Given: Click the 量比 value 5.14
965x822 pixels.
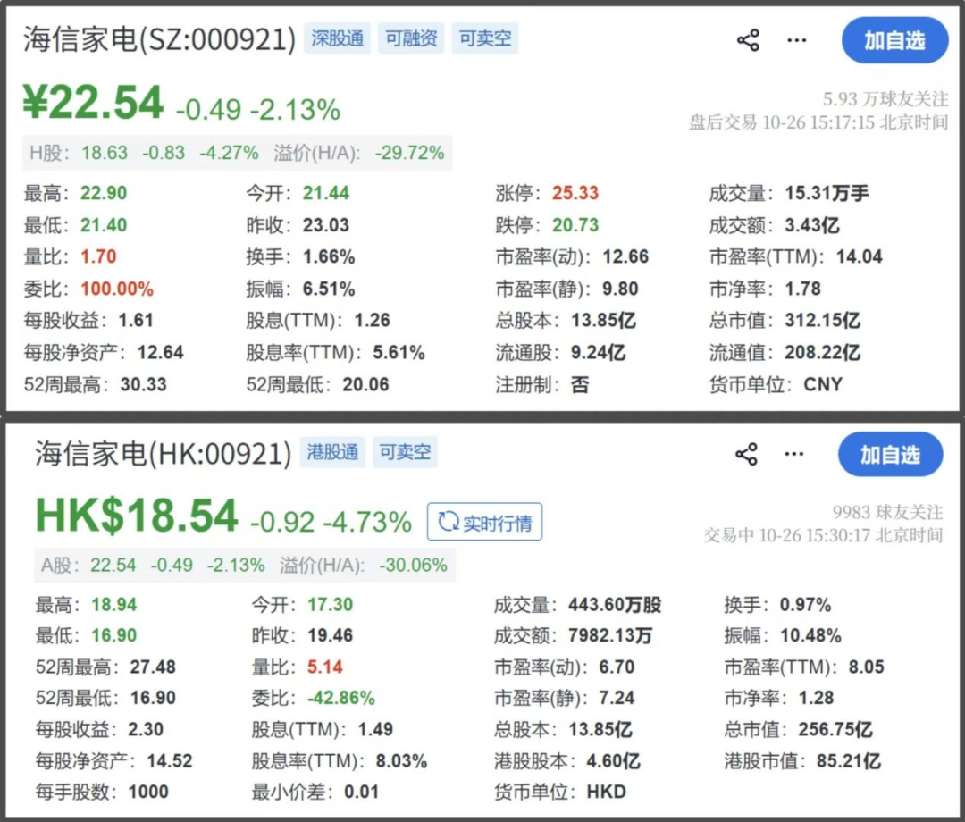Looking at the screenshot, I should [325, 667].
